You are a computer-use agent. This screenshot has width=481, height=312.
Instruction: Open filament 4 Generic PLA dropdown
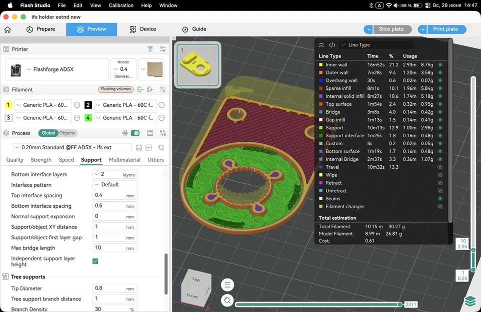tap(125, 118)
